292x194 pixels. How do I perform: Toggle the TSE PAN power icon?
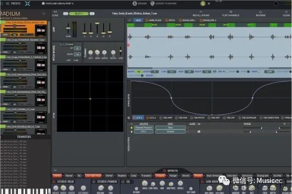(x=176, y=118)
